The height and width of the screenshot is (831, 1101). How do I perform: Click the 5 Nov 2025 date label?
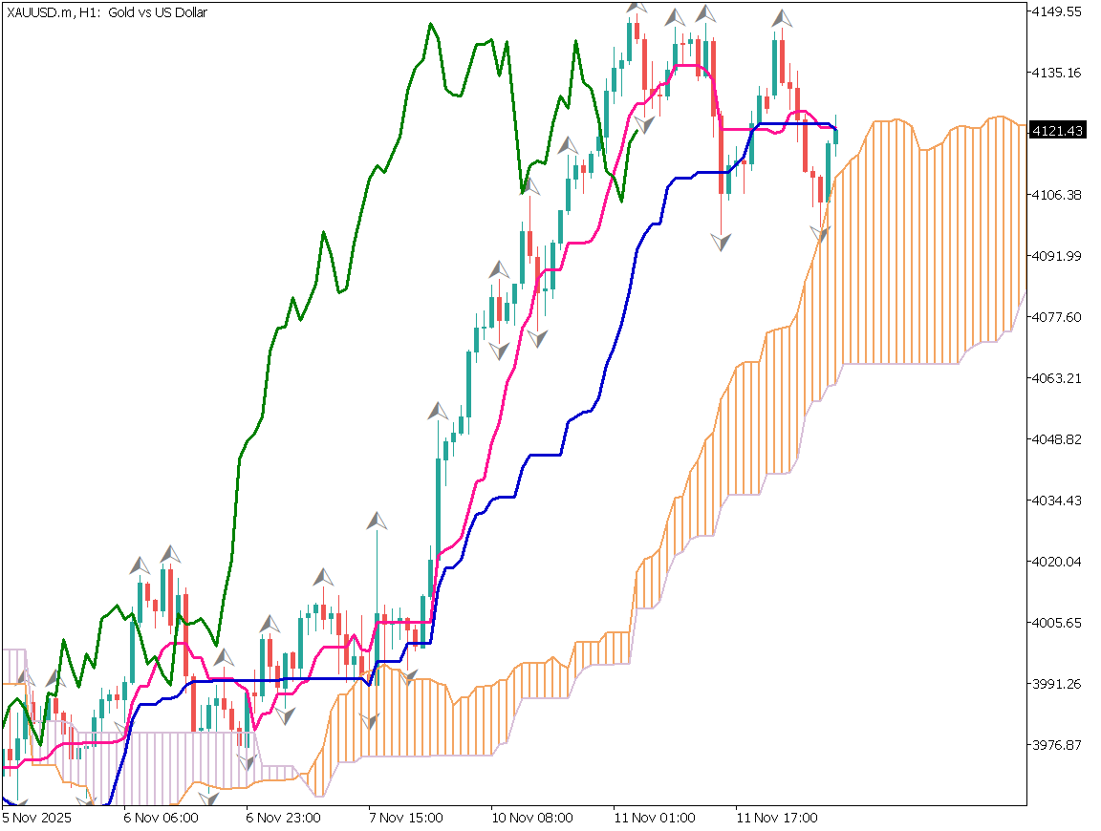click(x=37, y=818)
